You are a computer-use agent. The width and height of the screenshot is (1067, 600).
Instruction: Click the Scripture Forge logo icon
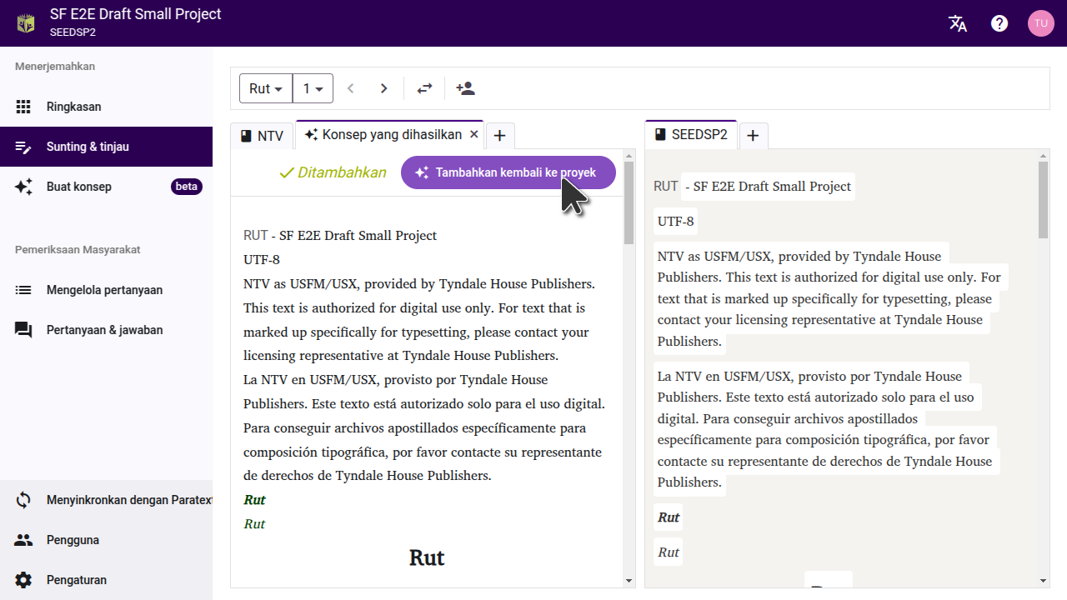[x=26, y=23]
